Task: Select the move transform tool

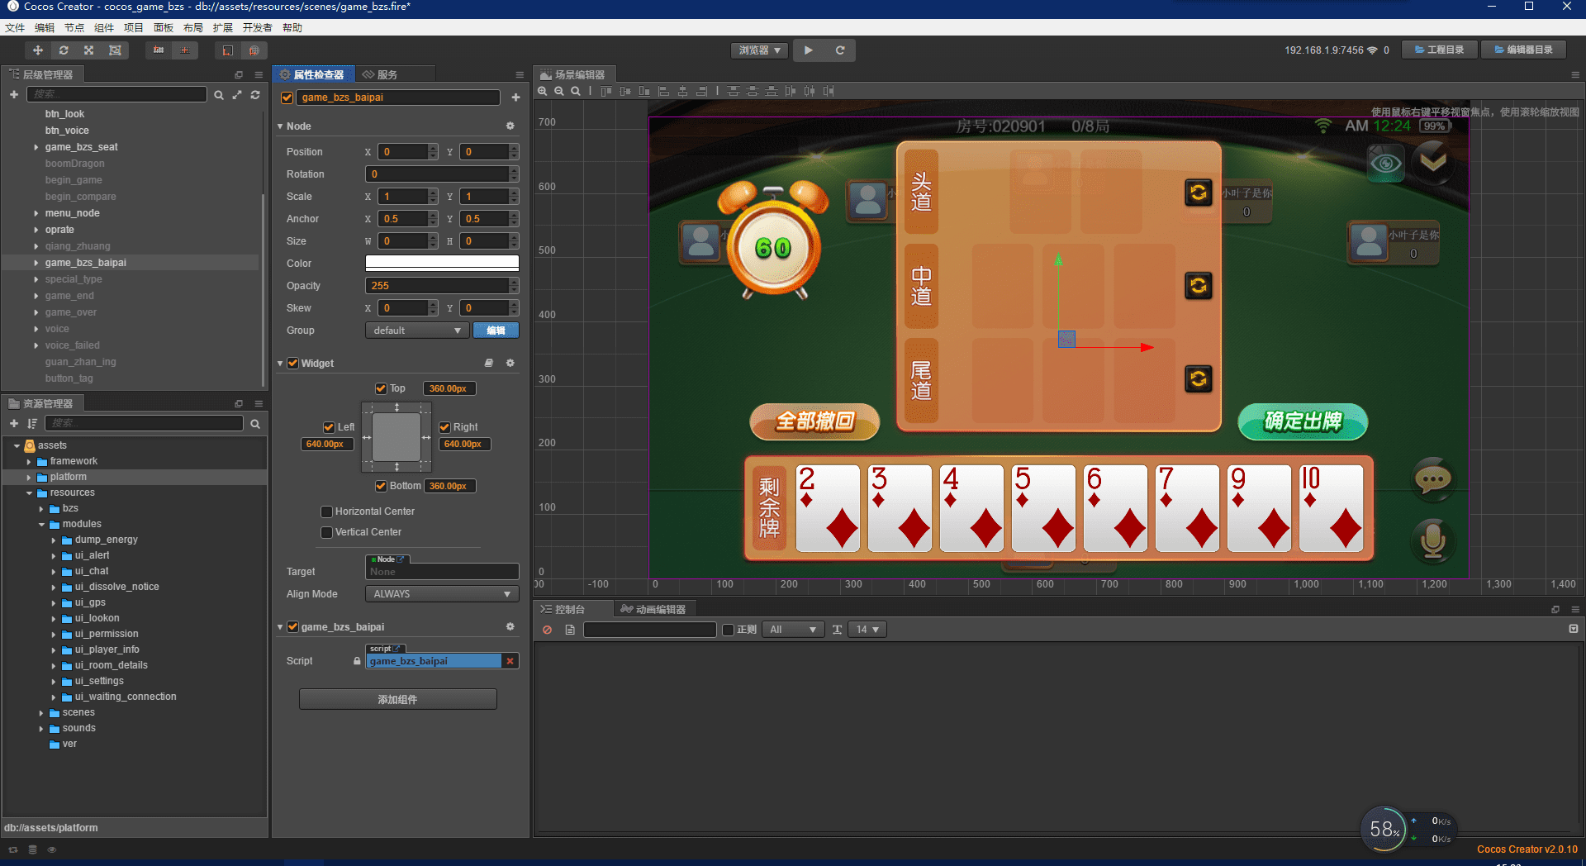Action: pos(38,50)
